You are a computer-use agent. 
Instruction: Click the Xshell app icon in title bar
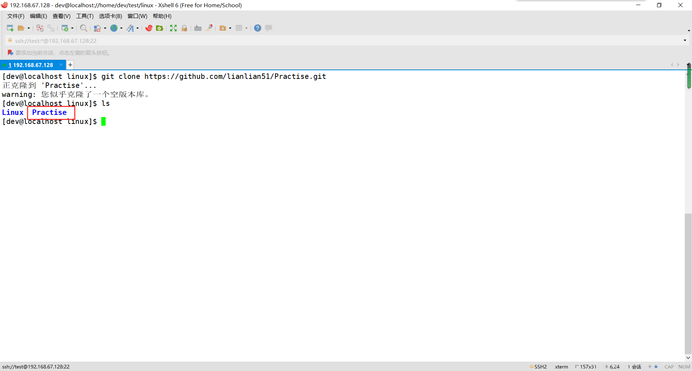tap(4, 5)
